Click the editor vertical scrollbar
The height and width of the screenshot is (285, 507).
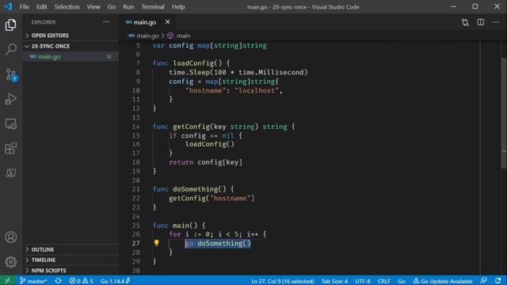pyautogui.click(x=504, y=113)
